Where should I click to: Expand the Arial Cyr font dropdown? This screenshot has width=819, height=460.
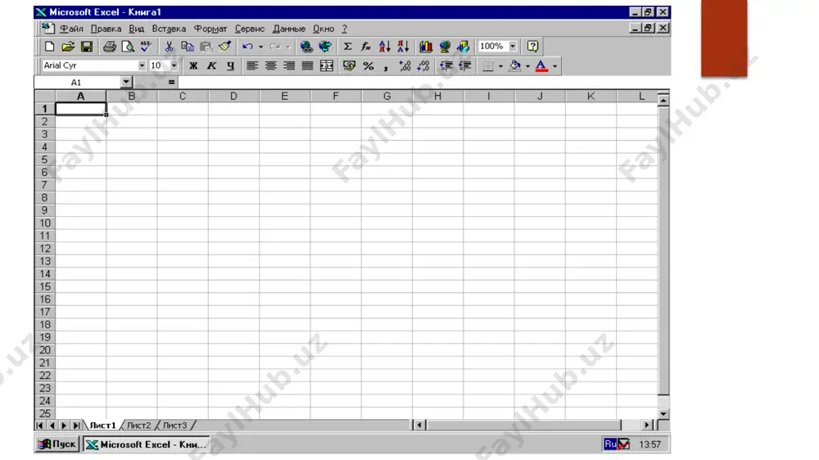tap(142, 65)
